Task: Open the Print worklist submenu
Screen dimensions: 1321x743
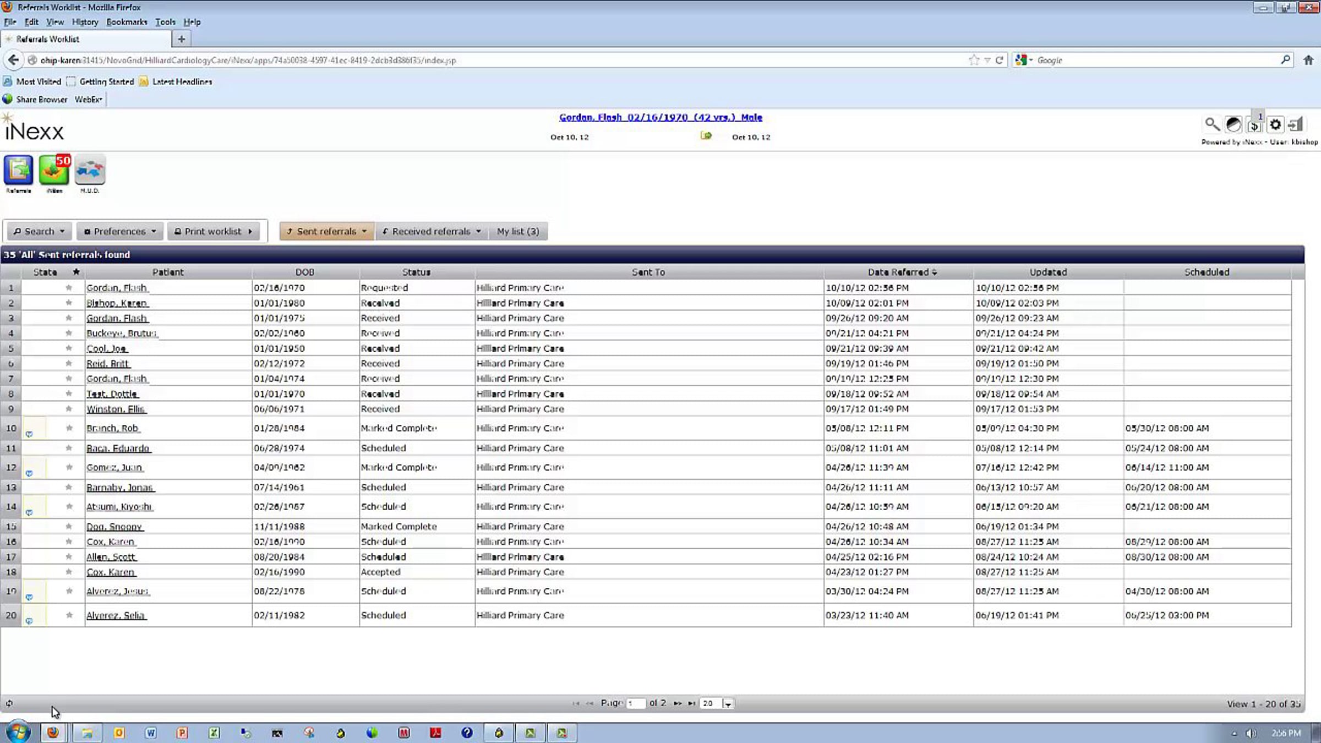Action: pos(214,231)
